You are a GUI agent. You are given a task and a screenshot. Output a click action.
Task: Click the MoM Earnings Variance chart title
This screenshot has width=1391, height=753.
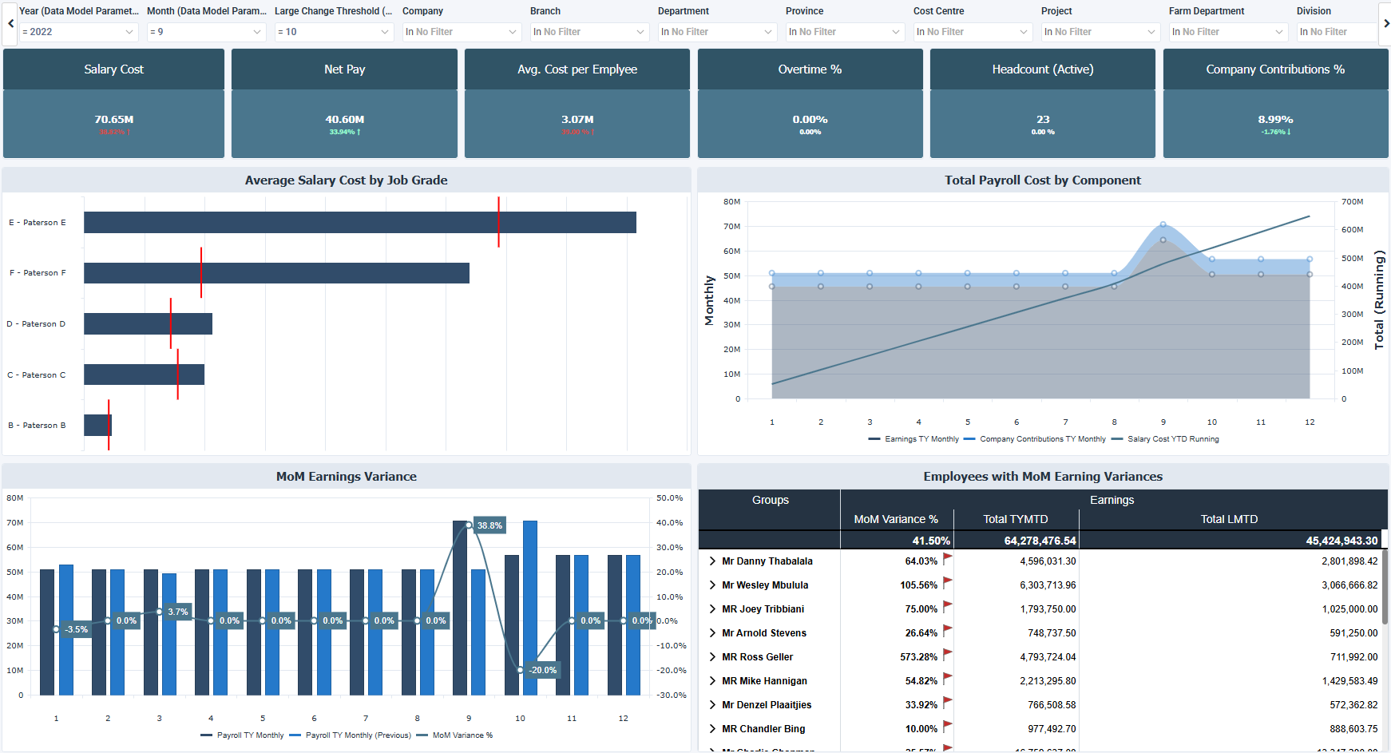(x=346, y=477)
